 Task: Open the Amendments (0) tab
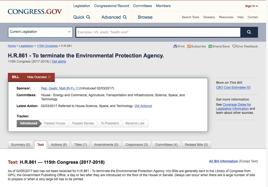106,145
